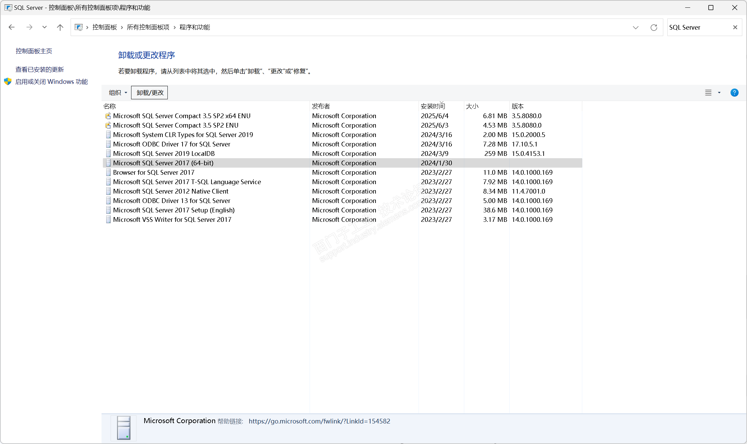Click the Control Panel icon in address bar

coord(78,27)
